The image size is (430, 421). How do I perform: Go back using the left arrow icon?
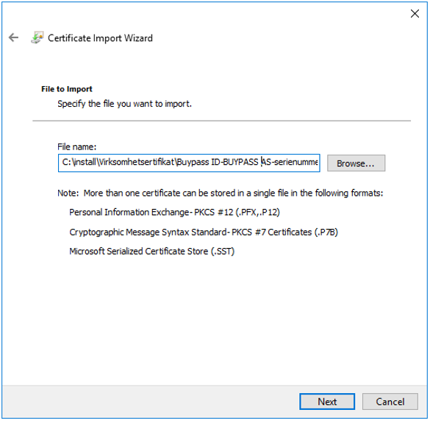coord(13,38)
